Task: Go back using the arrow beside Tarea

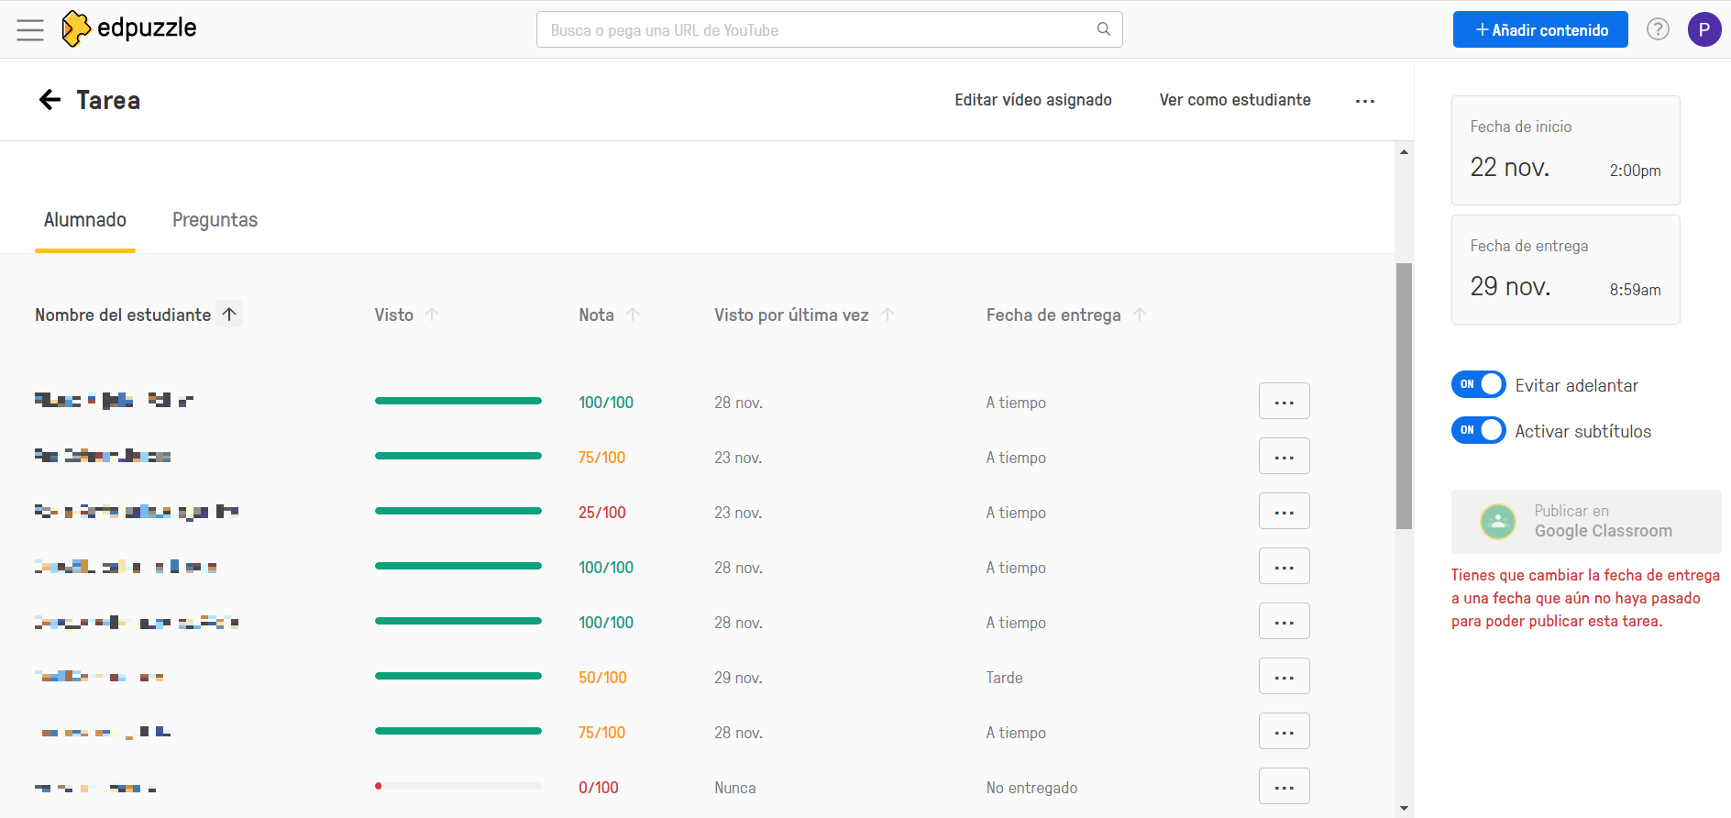Action: tap(50, 100)
